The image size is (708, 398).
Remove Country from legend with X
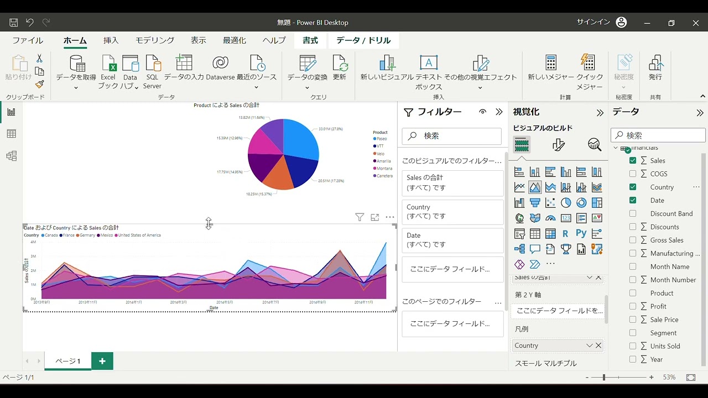click(598, 345)
